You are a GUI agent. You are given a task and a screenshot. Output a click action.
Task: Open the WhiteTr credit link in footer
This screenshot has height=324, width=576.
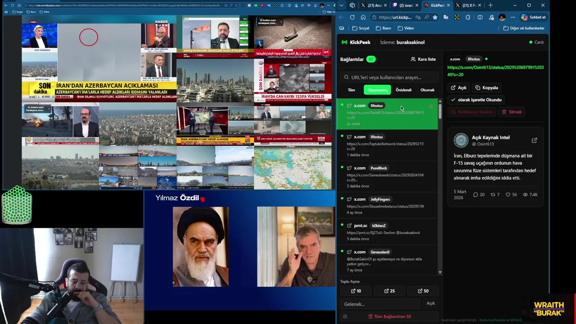tap(516, 320)
